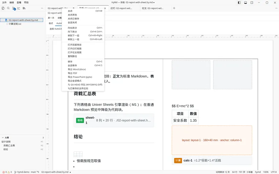The image size is (279, 174).
Task: Choose 打开幻灯视图 in the context menu
Action: (83, 48)
